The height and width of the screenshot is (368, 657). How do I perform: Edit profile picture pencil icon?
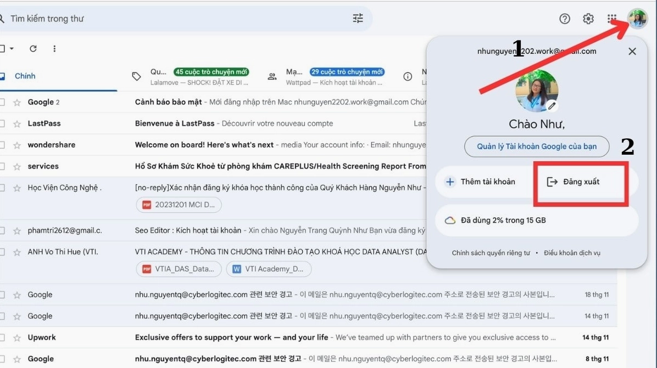click(x=552, y=105)
